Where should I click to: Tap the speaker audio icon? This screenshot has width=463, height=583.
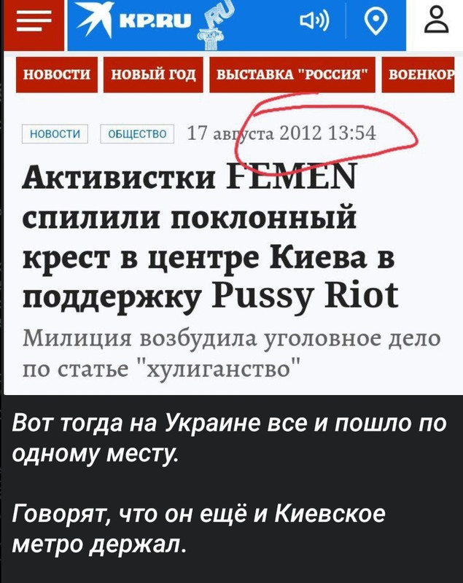coord(314,22)
